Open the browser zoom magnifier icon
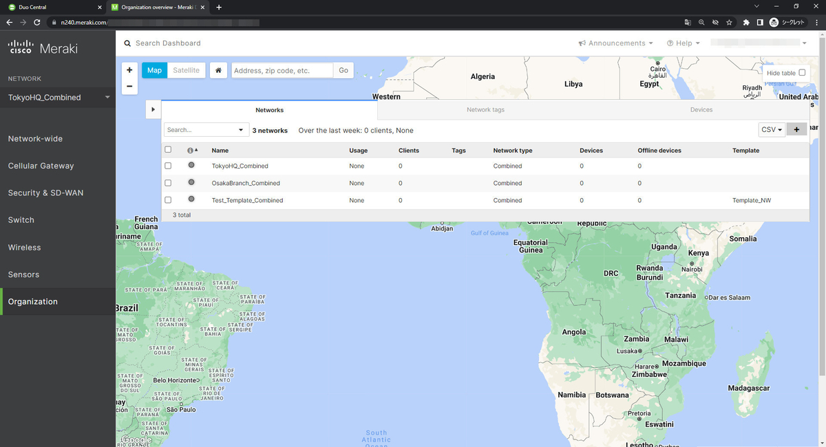Screen dimensions: 826x447 pyautogui.click(x=701, y=22)
